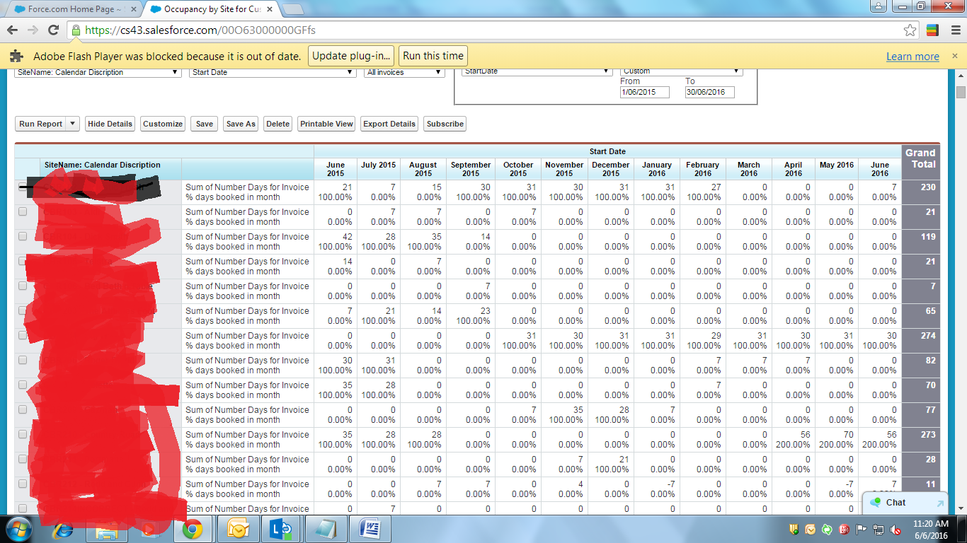Click the Customize button
Viewport: 967px width, 543px height.
pos(163,124)
